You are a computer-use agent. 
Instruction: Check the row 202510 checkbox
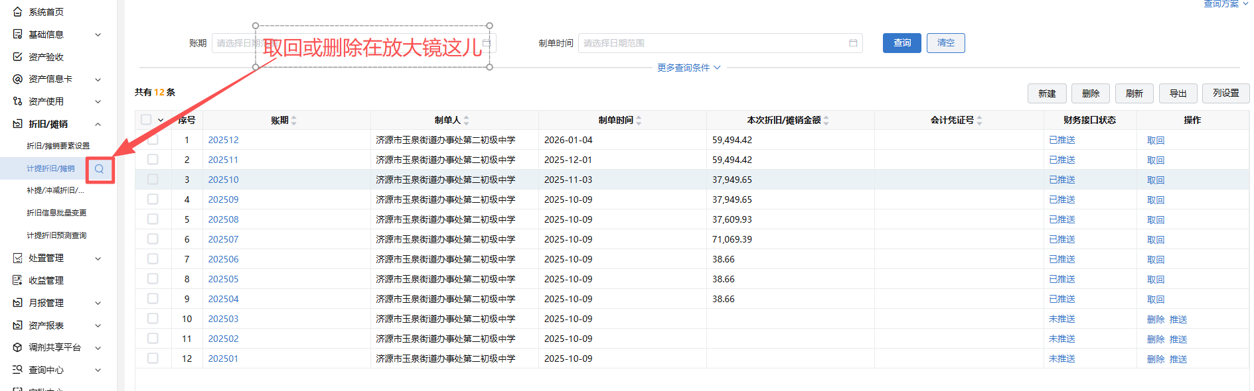click(x=153, y=180)
